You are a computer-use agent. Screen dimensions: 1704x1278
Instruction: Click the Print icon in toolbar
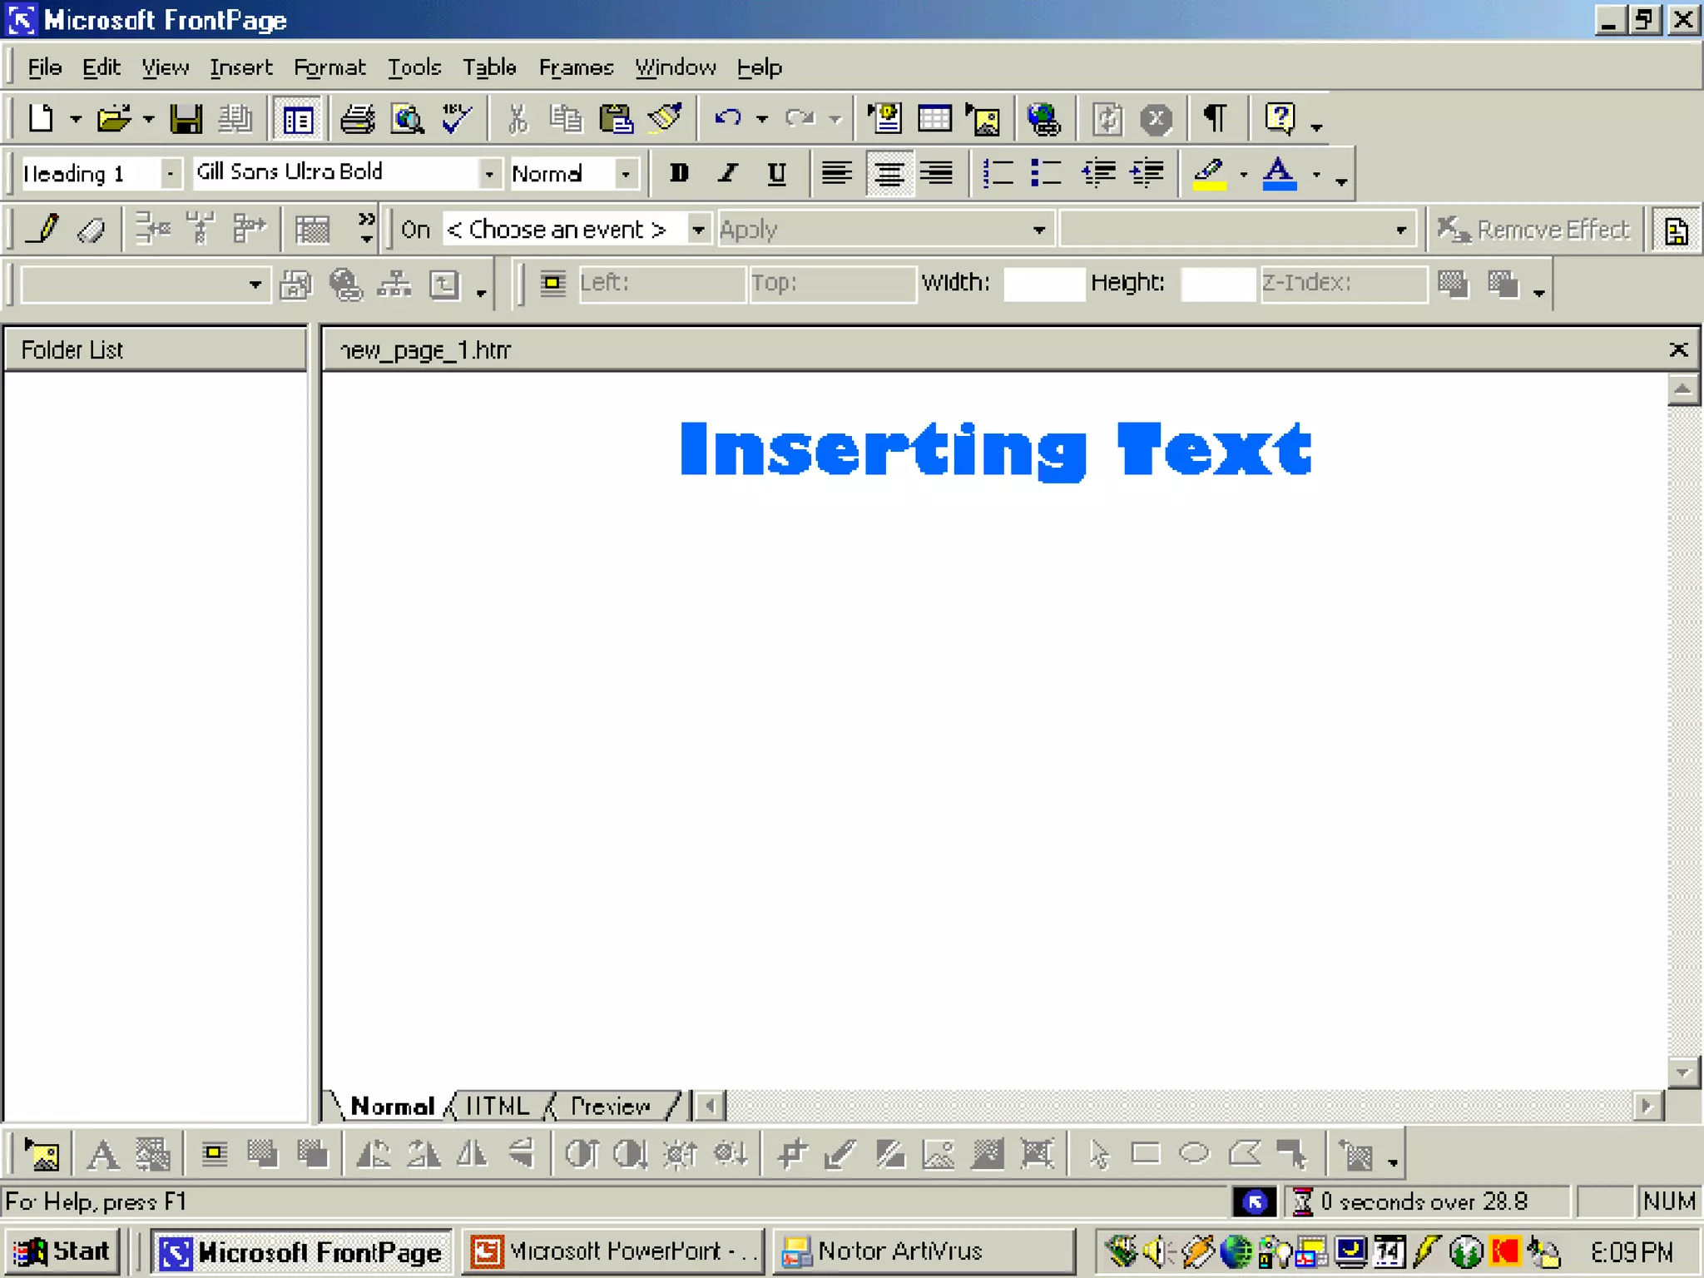(x=358, y=119)
